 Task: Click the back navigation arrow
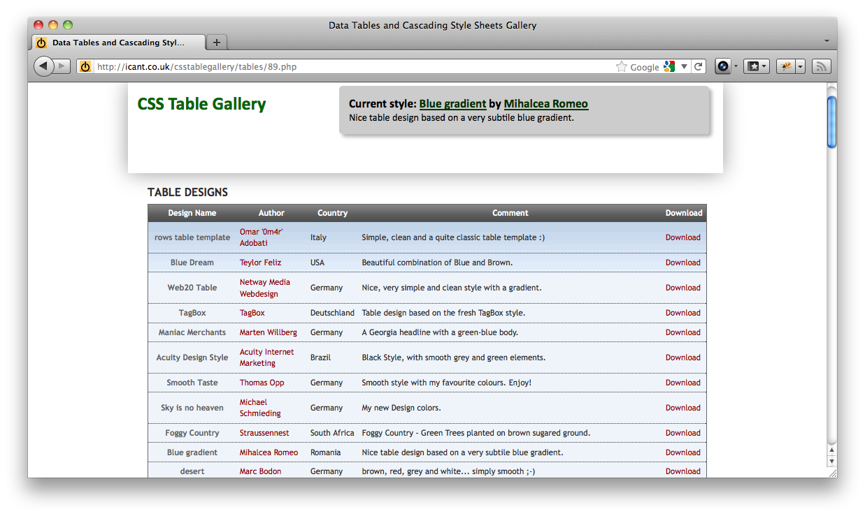point(43,66)
